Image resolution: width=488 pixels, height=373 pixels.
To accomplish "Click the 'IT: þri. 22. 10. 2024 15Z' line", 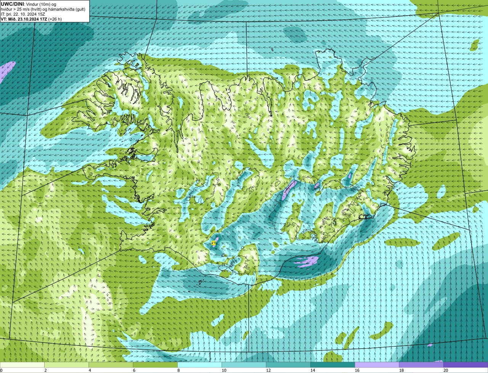I will [24, 14].
